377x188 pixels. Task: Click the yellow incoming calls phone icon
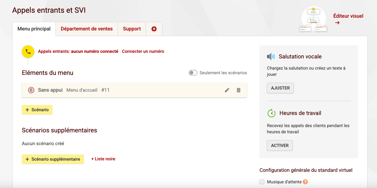[x=28, y=52]
